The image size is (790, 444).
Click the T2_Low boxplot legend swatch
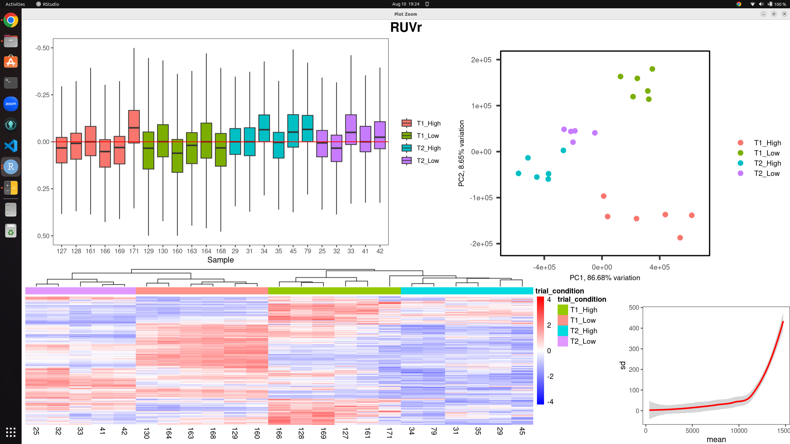(406, 160)
